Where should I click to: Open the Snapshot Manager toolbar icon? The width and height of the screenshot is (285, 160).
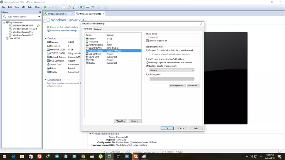[75, 7]
